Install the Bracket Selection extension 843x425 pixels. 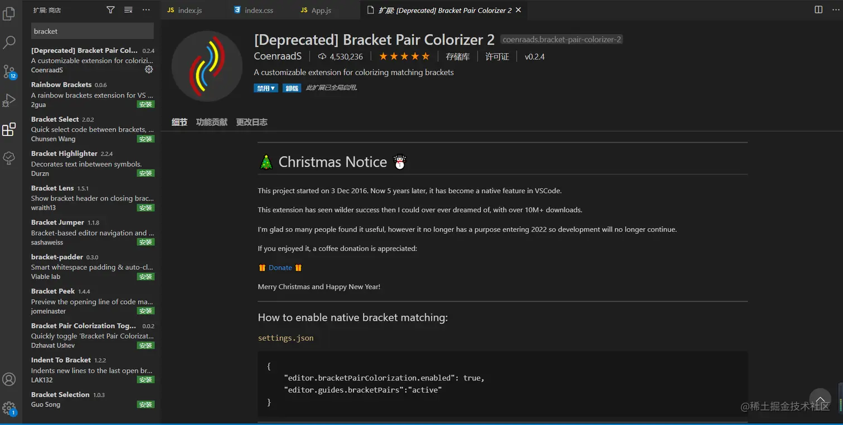coord(146,404)
